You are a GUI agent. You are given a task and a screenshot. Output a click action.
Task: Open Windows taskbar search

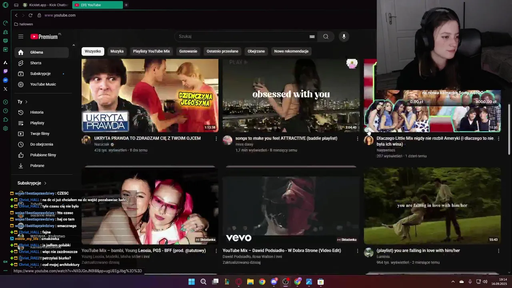point(203,282)
